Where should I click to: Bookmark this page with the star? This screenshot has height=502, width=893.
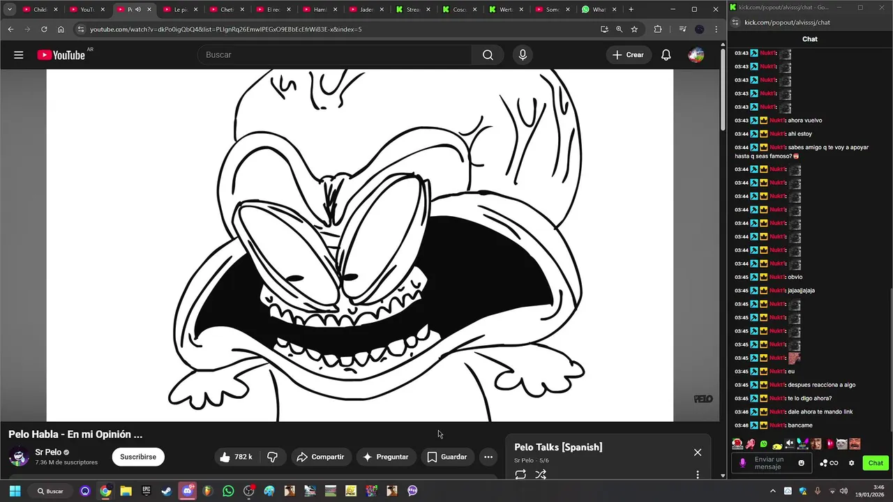pyautogui.click(x=634, y=29)
